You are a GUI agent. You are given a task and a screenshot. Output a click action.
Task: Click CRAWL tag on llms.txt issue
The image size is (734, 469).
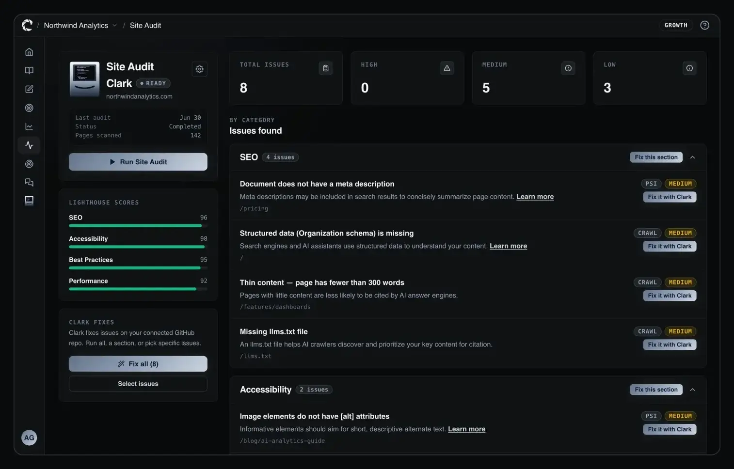[647, 332]
